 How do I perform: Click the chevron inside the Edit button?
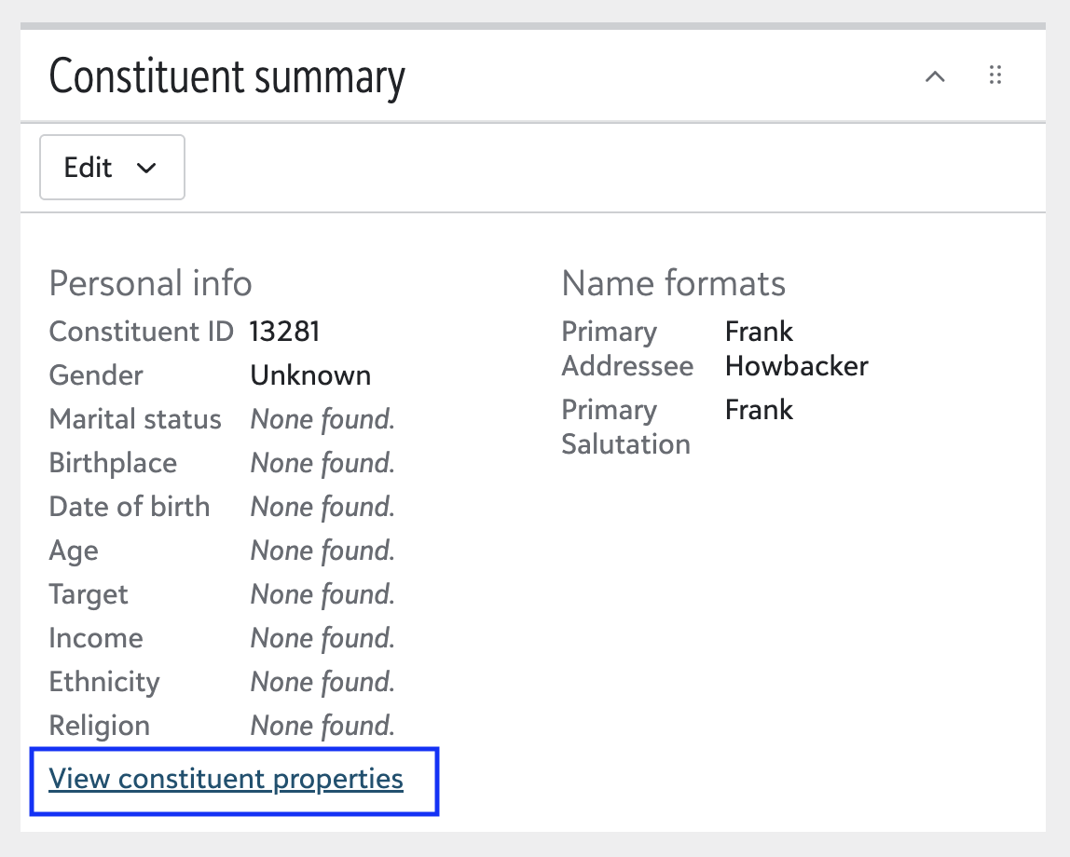pos(145,168)
